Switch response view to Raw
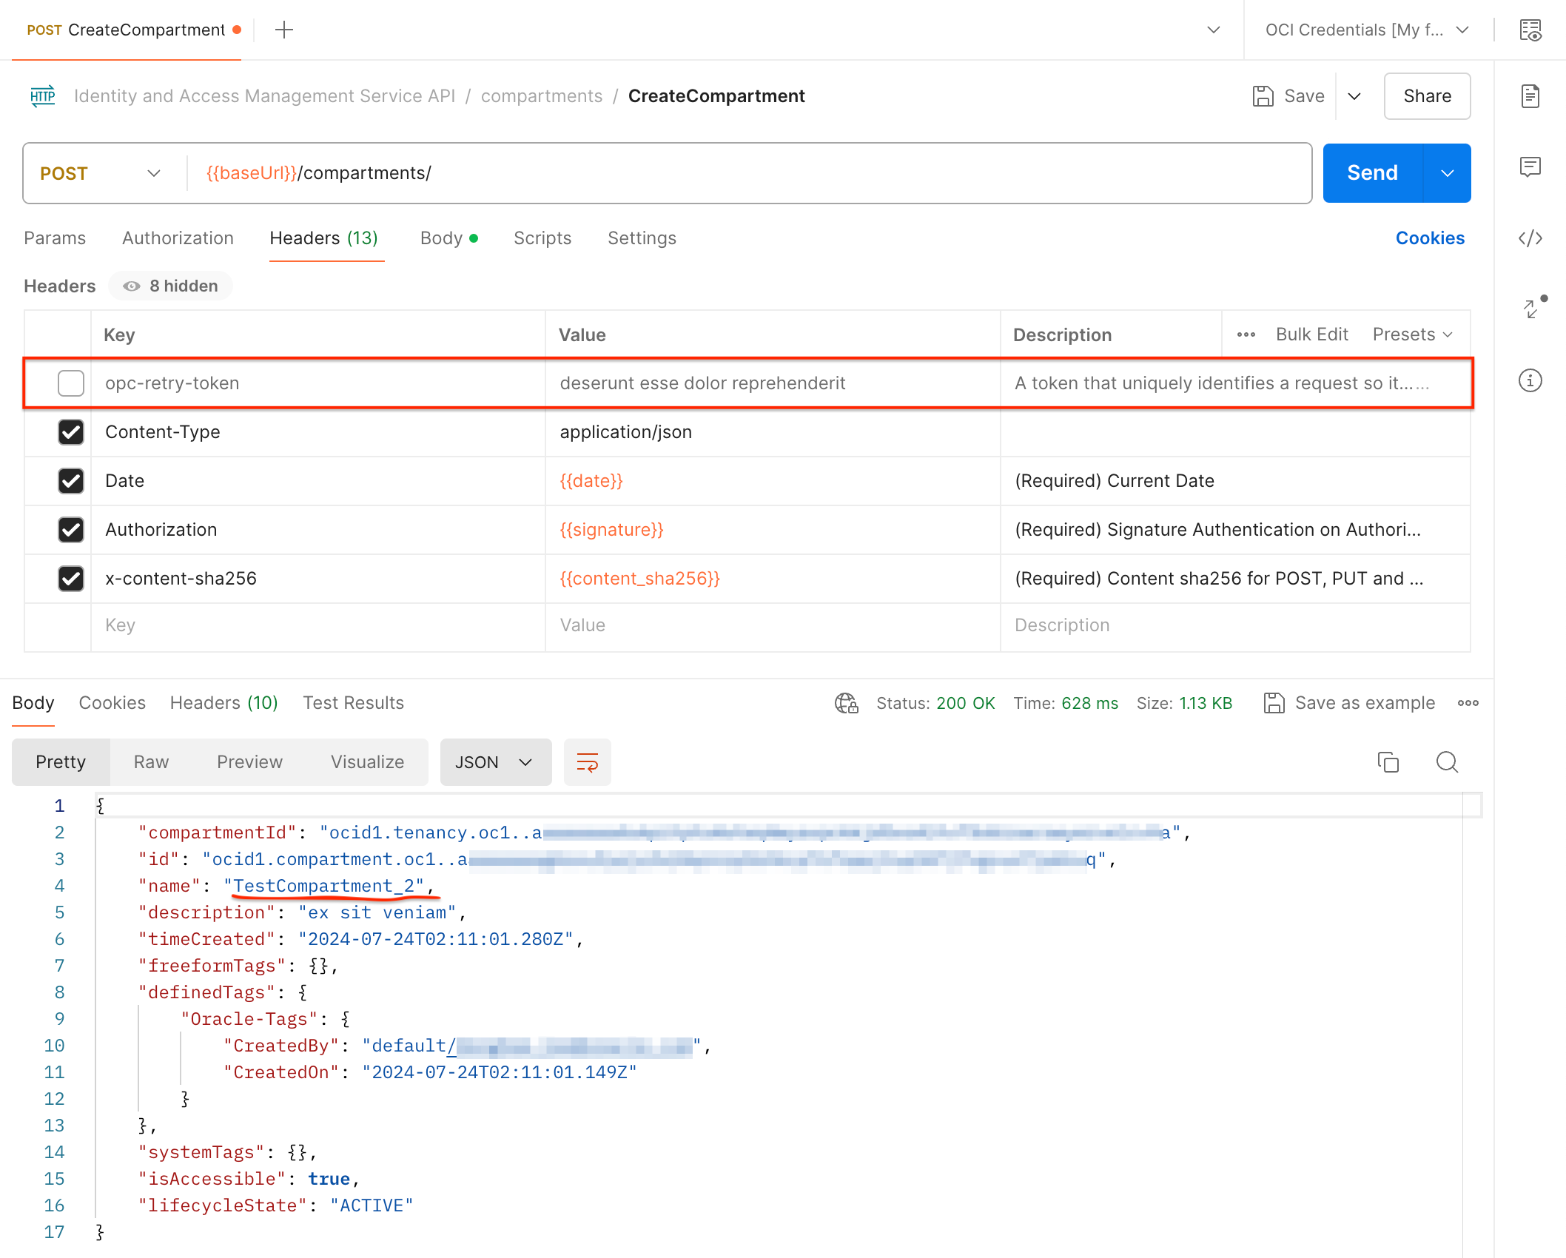This screenshot has width=1566, height=1258. [151, 762]
